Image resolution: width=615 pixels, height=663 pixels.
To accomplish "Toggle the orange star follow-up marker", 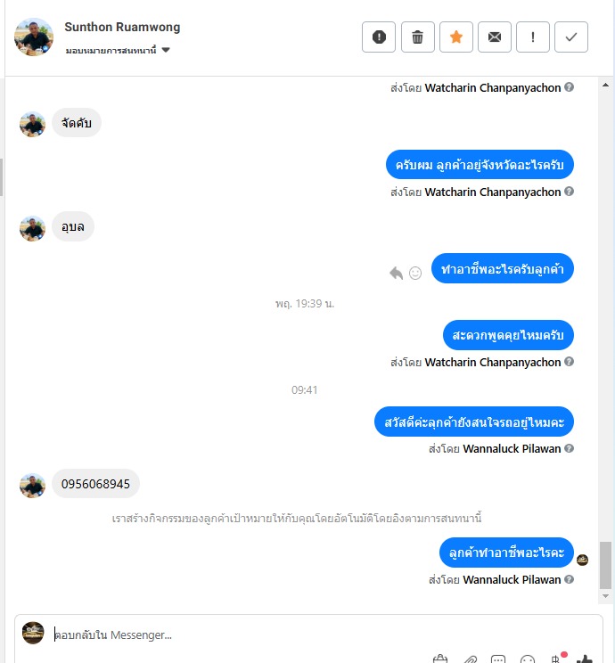I will (x=456, y=37).
